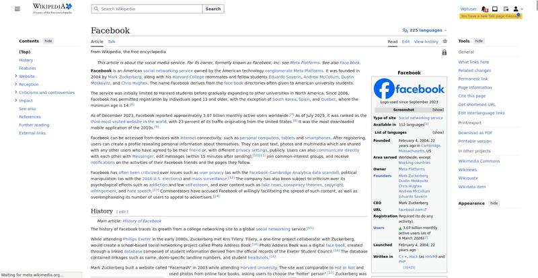The height and width of the screenshot is (278, 538).
Task: Show the Screenshot section in infobox
Action: click(438, 109)
